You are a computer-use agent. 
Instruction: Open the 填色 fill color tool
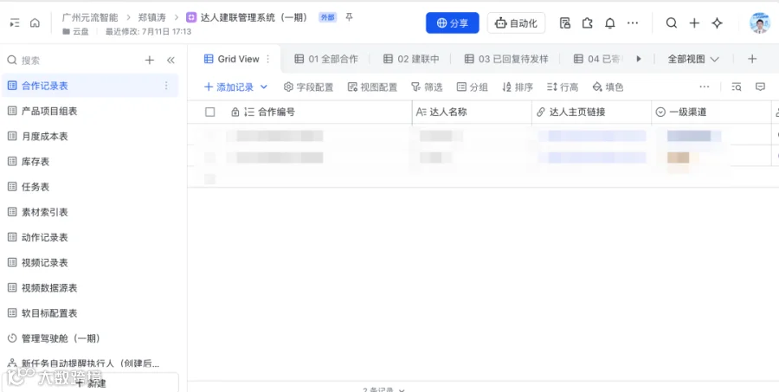(x=608, y=87)
